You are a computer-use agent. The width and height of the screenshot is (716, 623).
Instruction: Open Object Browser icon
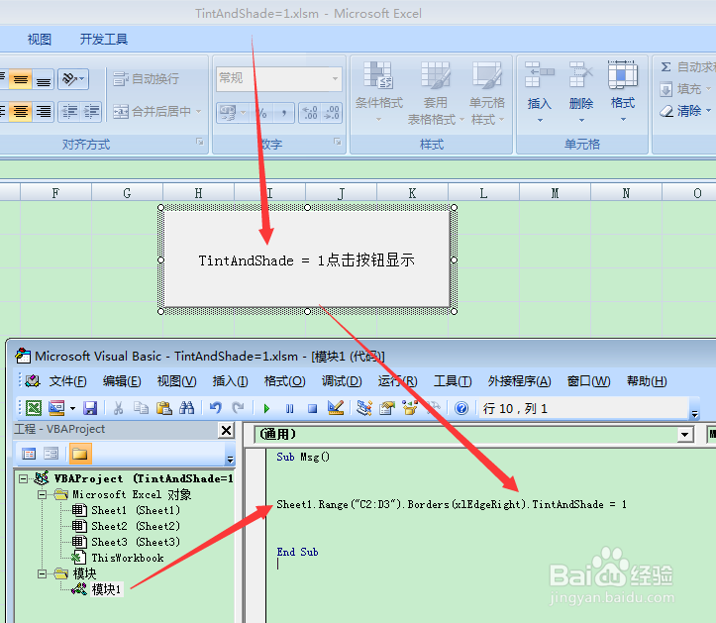point(410,407)
